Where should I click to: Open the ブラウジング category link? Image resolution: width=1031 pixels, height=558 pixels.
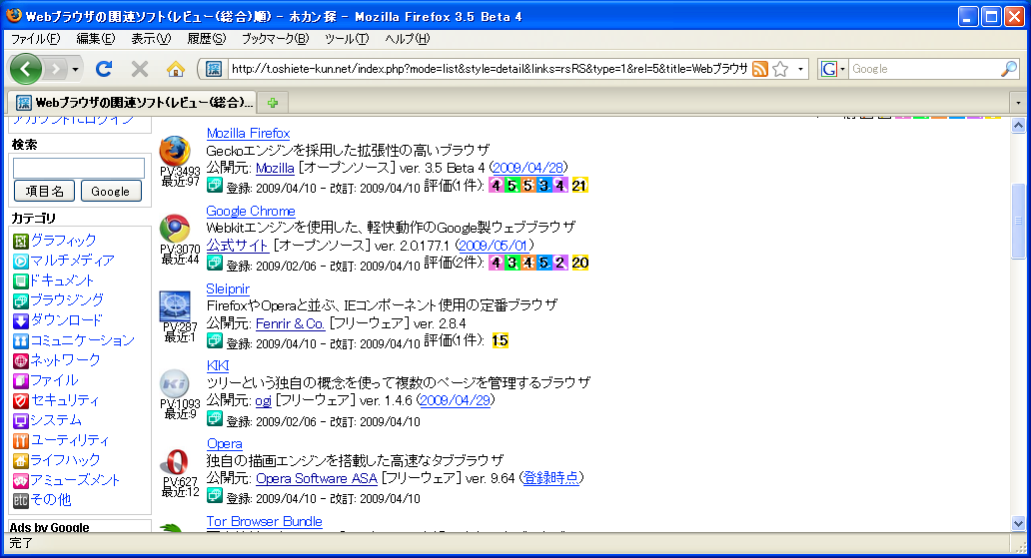click(x=67, y=300)
